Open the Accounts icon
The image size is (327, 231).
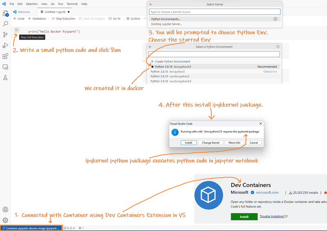pyautogui.click(x=5, y=209)
